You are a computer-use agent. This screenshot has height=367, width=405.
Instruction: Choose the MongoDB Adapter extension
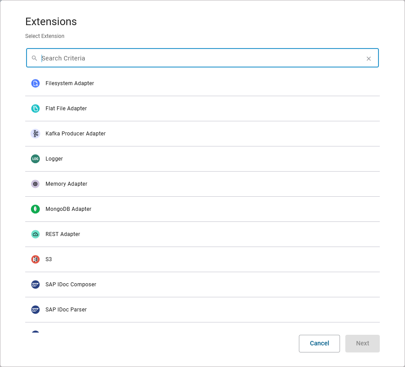point(69,209)
